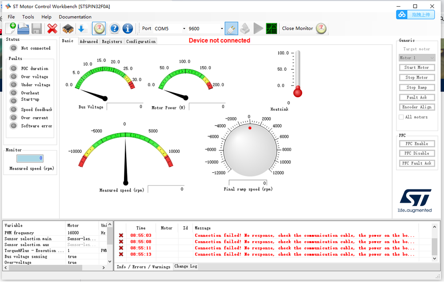Click the gauge icon beside Close Monitor
This screenshot has height=290, width=444.
pos(321,28)
